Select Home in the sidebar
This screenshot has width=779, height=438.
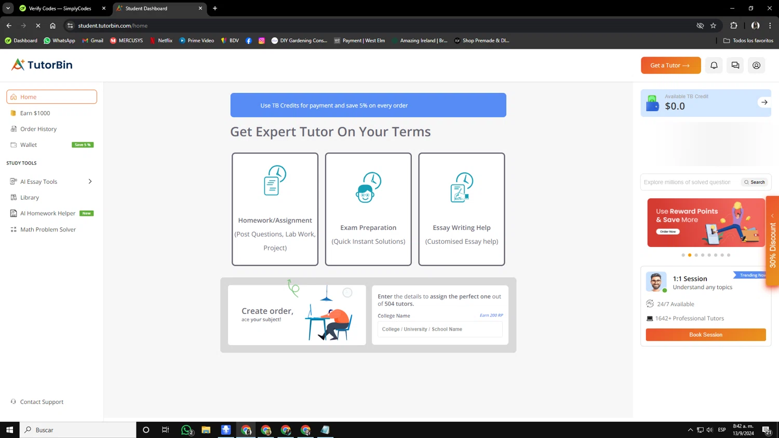click(x=51, y=97)
